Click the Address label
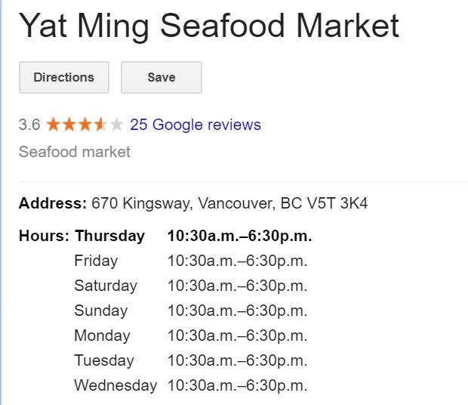 (53, 203)
